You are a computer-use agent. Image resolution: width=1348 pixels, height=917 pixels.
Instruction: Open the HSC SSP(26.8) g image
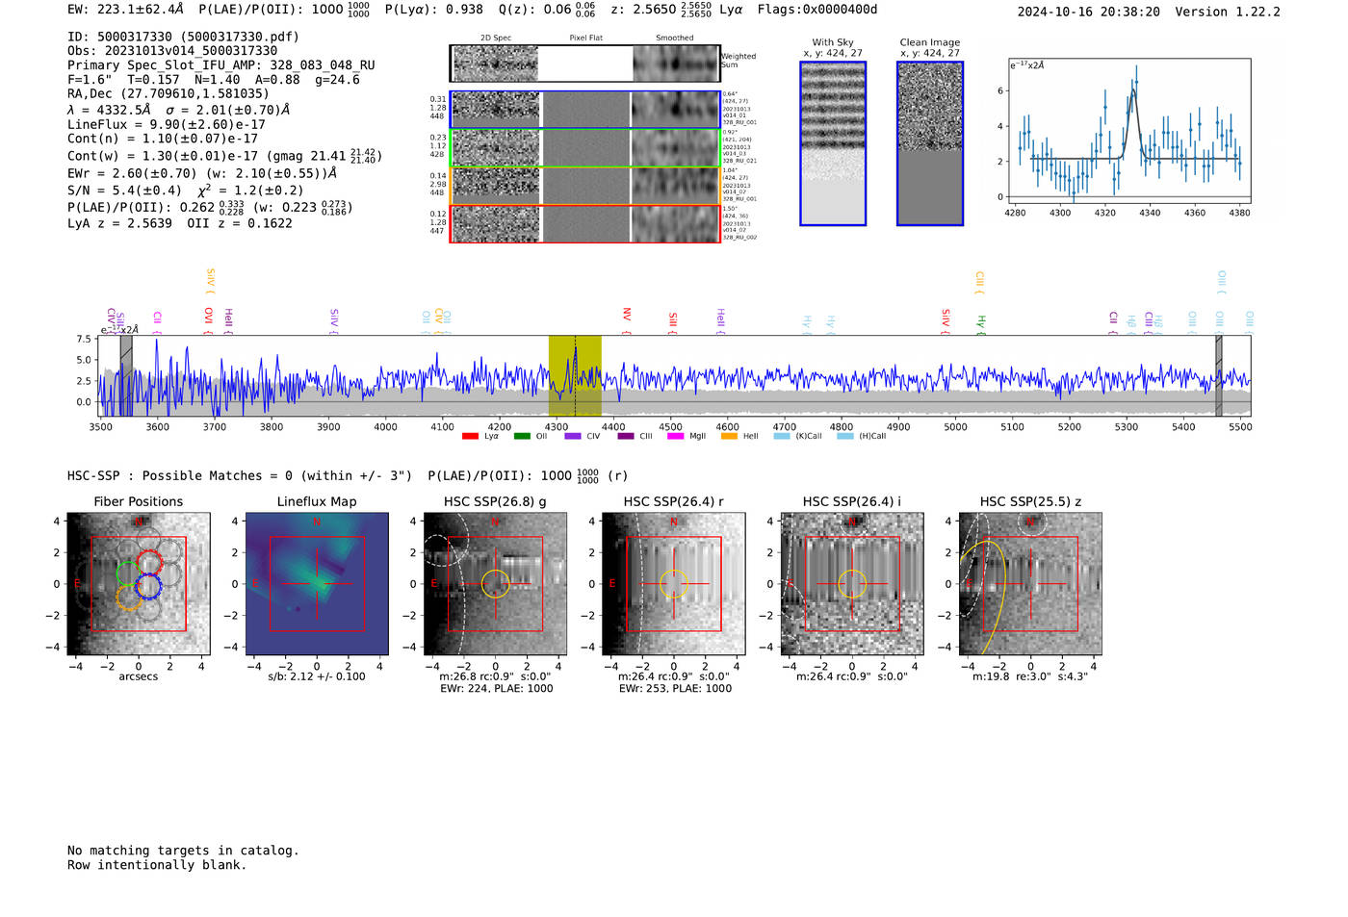495,584
